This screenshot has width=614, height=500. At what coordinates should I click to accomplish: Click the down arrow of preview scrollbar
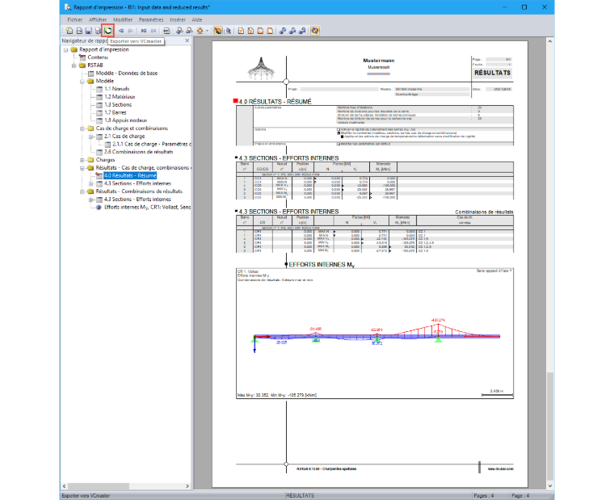[x=550, y=486]
